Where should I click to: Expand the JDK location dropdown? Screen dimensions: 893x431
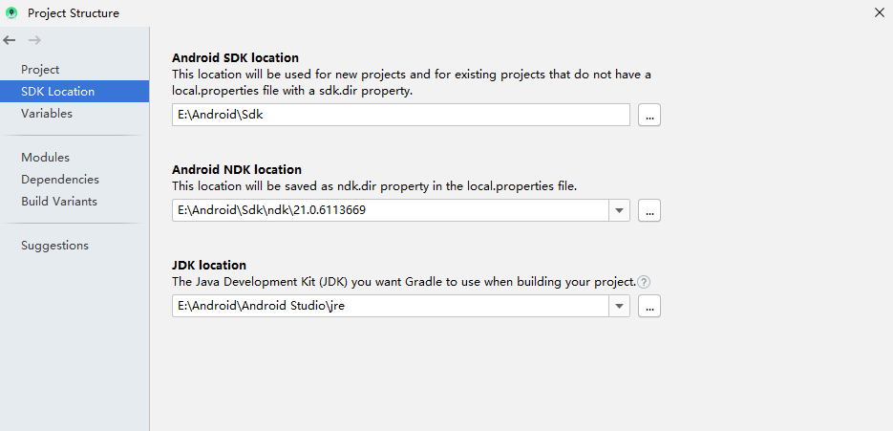coord(619,306)
